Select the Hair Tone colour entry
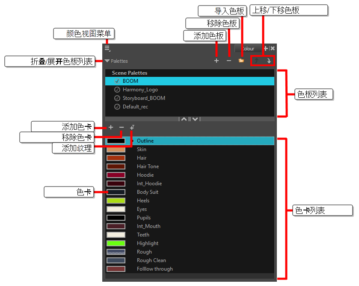Screen dimensions: 359x286 (147, 166)
